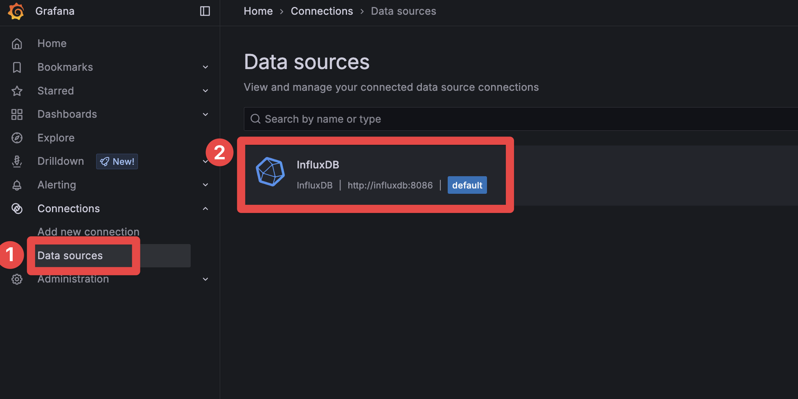
Task: Click the InfluxDB polyhedron logo
Action: [270, 172]
